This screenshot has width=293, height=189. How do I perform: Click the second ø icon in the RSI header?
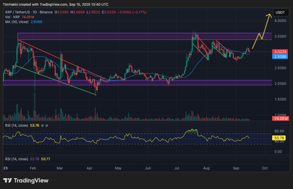(47, 126)
